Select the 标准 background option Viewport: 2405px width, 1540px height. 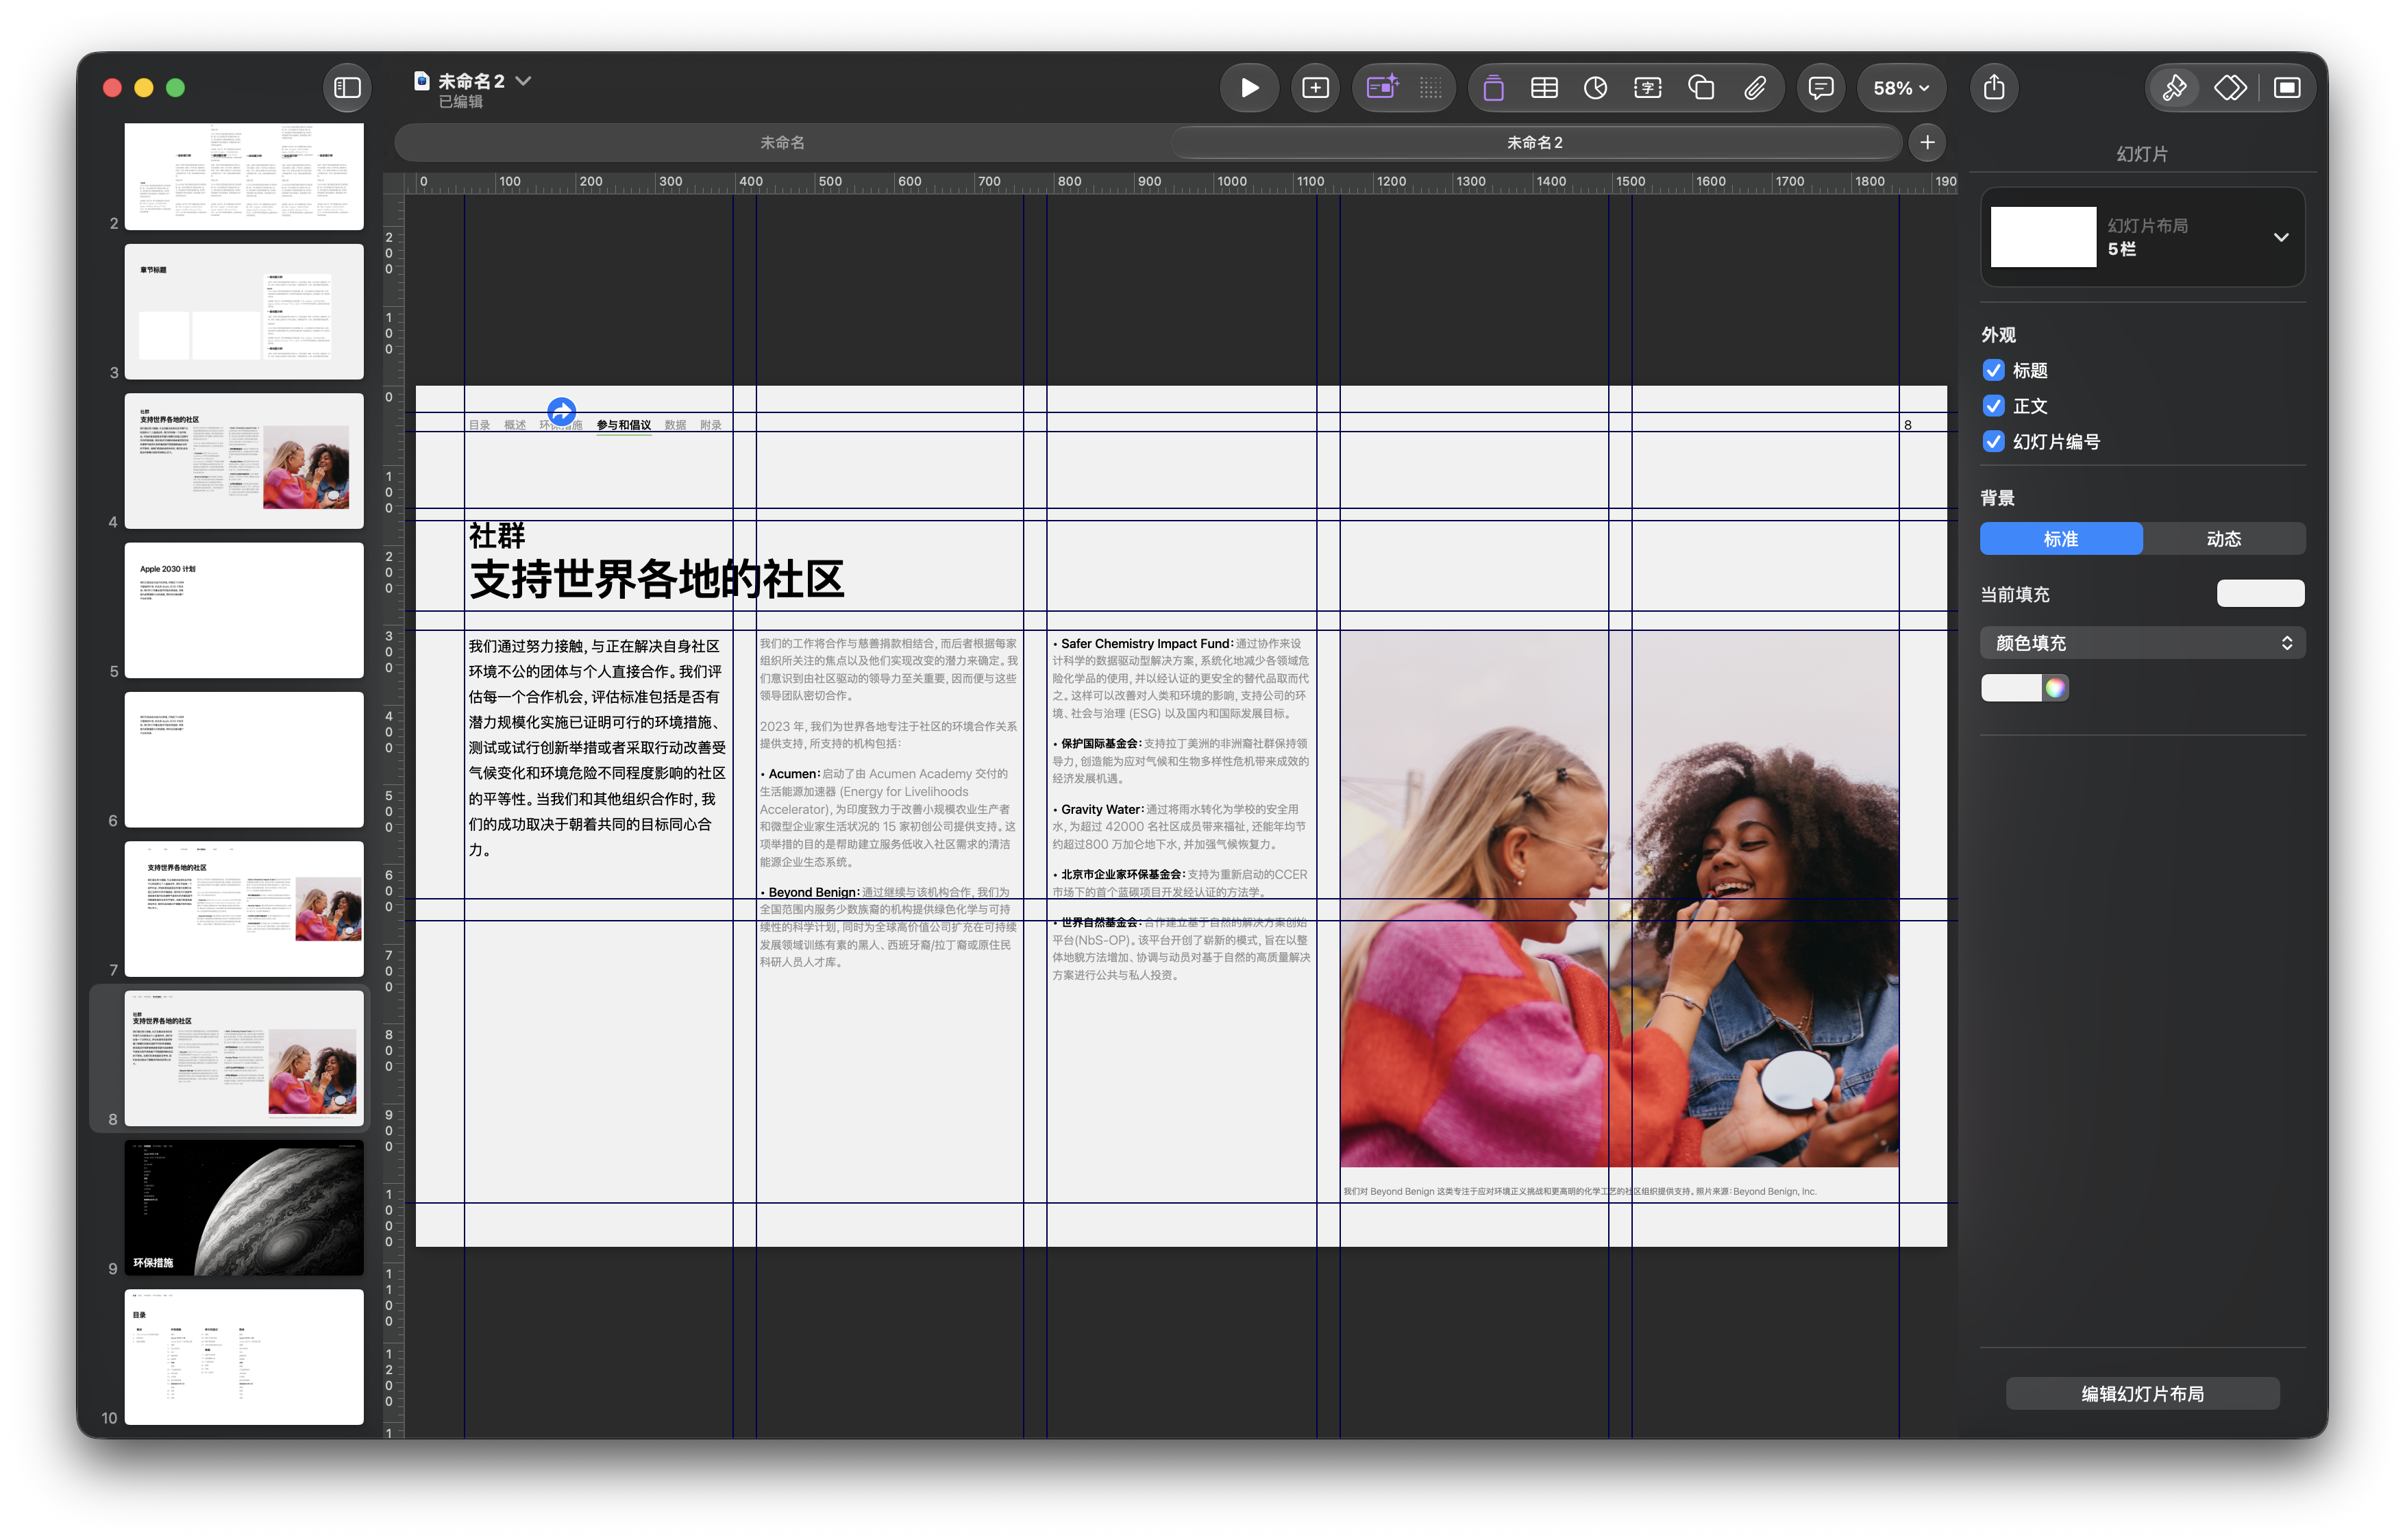[2061, 539]
